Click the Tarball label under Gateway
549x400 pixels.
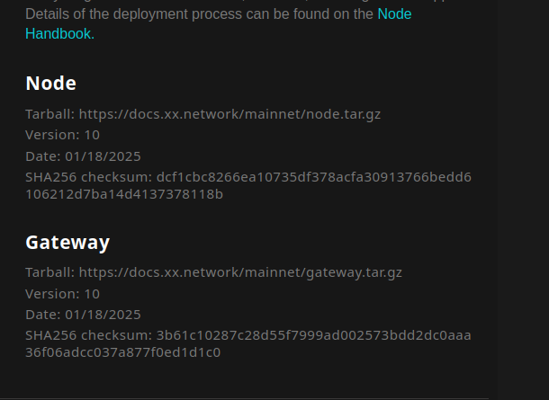49,272
